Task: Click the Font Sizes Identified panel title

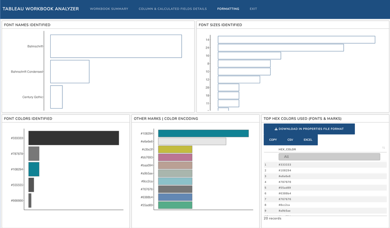Action: (x=220, y=25)
